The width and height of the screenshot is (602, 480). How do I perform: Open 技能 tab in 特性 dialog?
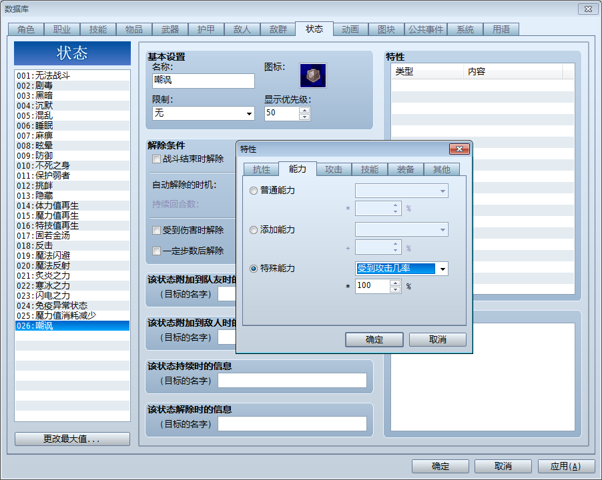[370, 169]
